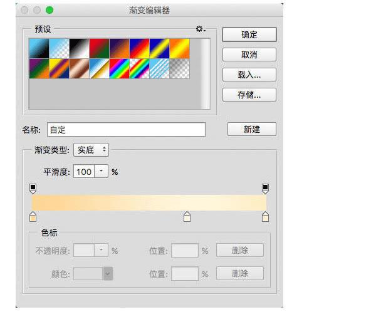376x319 pixels.
Task: Click the 颜色 color swatch well
Action: tap(88, 273)
